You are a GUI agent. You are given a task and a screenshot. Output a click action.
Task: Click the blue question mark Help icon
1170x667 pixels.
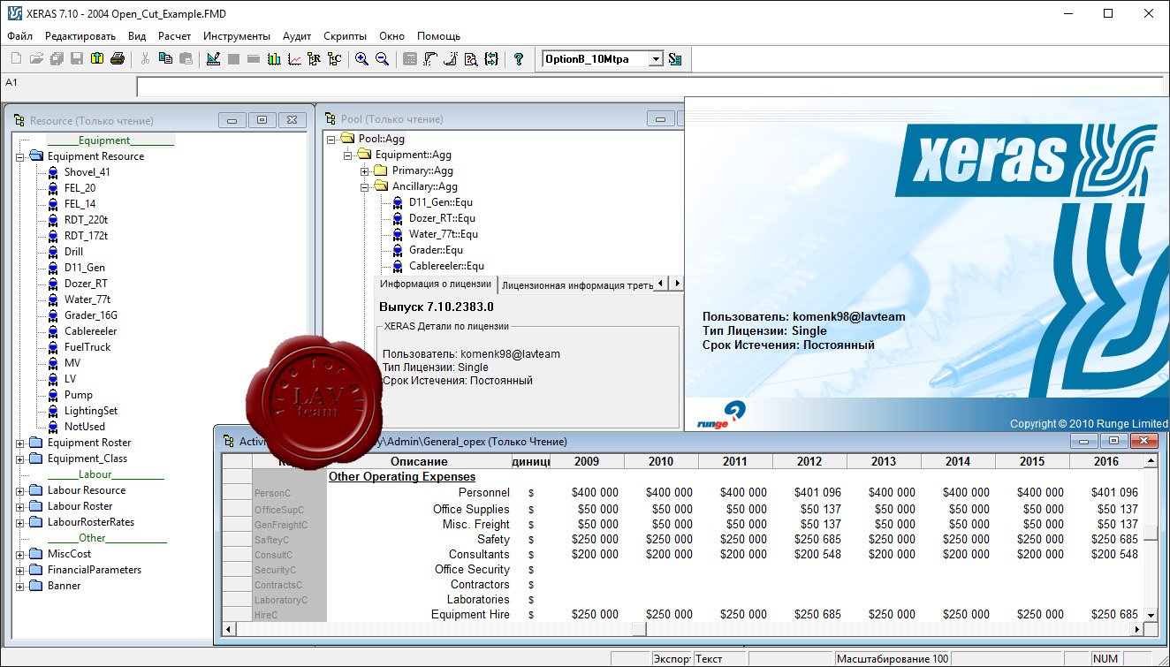pyautogui.click(x=519, y=59)
